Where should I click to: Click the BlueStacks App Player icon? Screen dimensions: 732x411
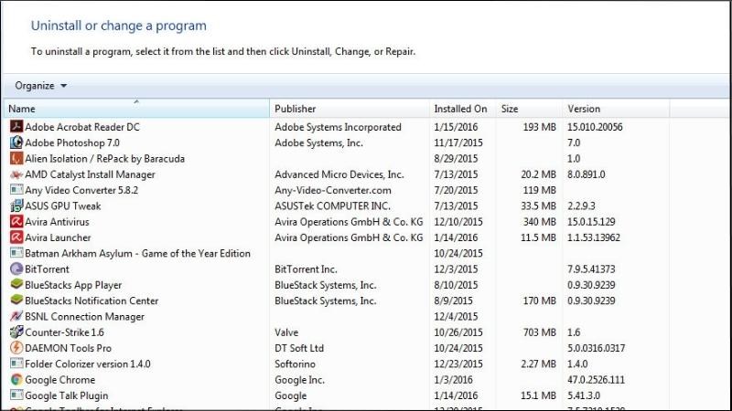[16, 285]
